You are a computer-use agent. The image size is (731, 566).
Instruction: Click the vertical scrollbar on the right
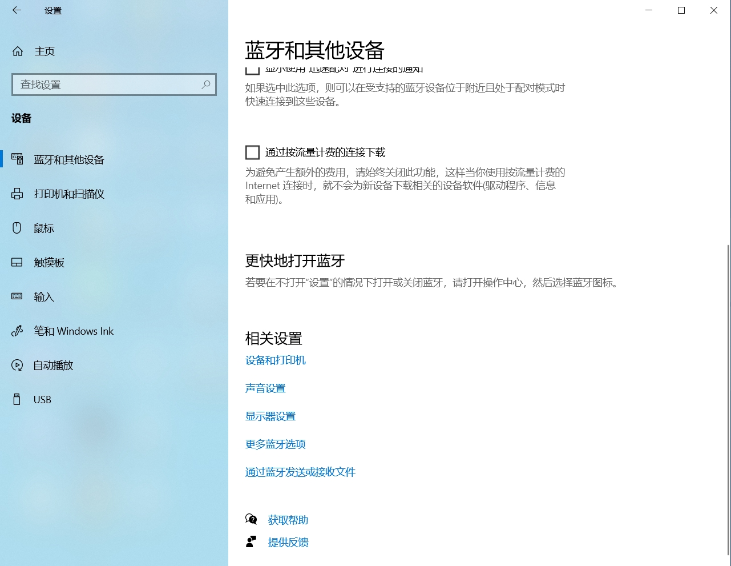[x=728, y=400]
